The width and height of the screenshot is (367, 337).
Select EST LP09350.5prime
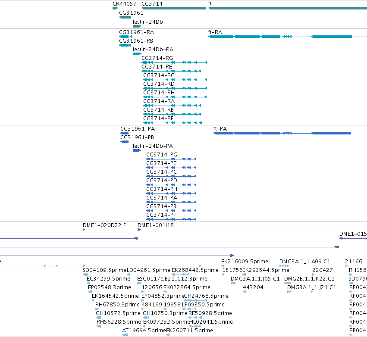(x=203, y=305)
